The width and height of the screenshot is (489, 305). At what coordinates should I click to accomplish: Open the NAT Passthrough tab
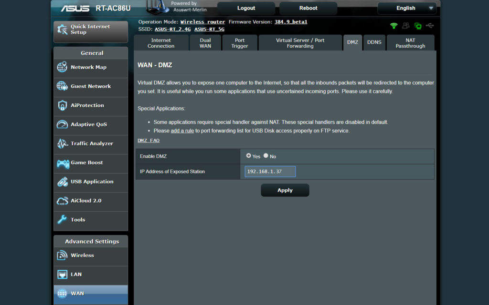point(411,42)
